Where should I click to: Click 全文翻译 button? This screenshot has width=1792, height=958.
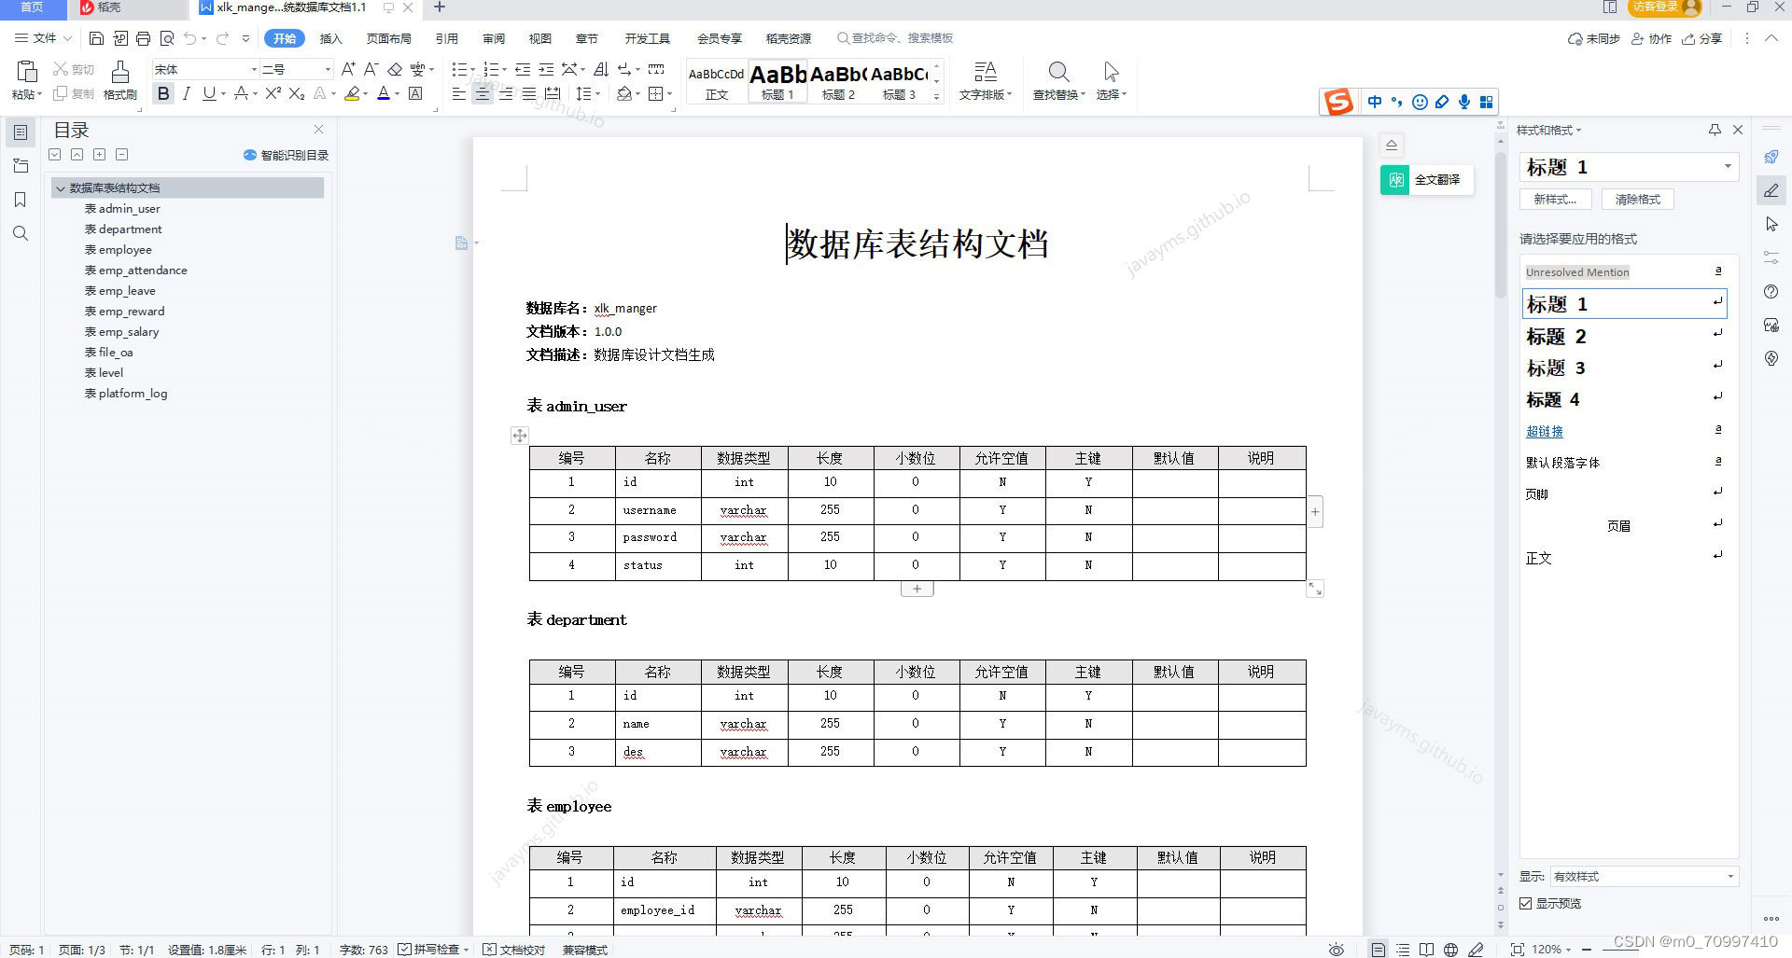[x=1427, y=179]
